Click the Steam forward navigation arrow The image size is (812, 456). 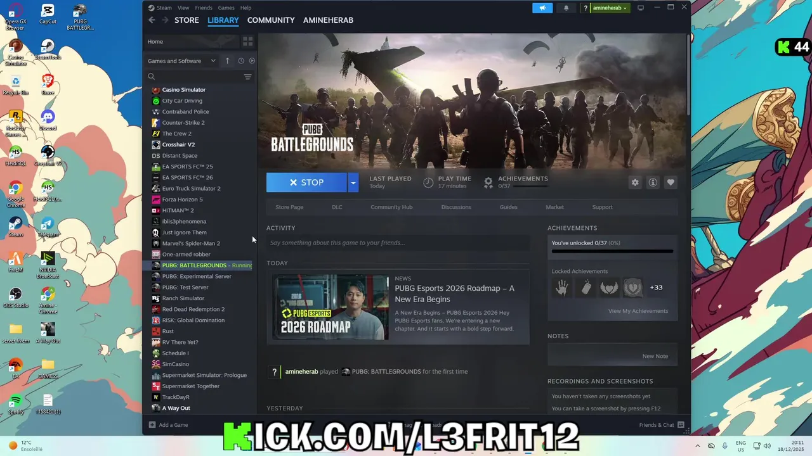click(x=165, y=20)
